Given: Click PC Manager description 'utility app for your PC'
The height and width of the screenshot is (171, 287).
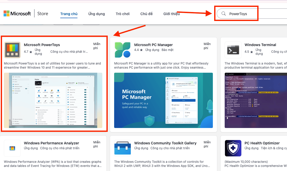Looking at the screenshot, I should pyautogui.click(x=161, y=65).
